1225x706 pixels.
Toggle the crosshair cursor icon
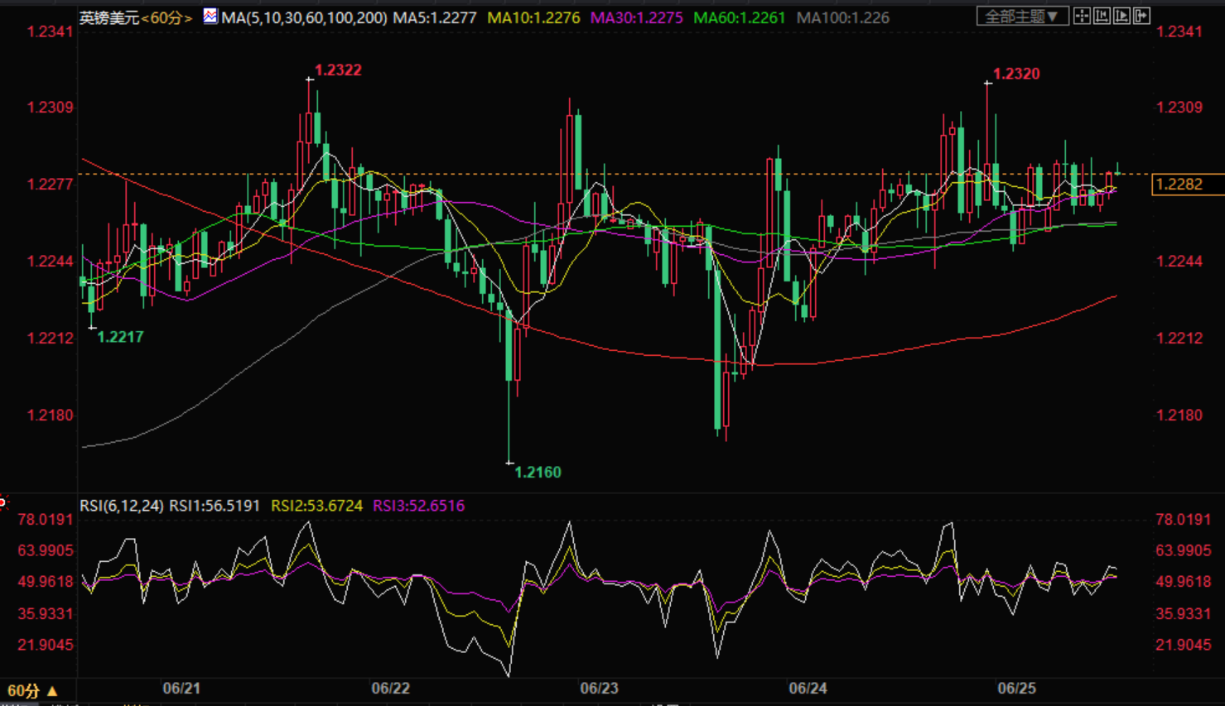pyautogui.click(x=1082, y=16)
